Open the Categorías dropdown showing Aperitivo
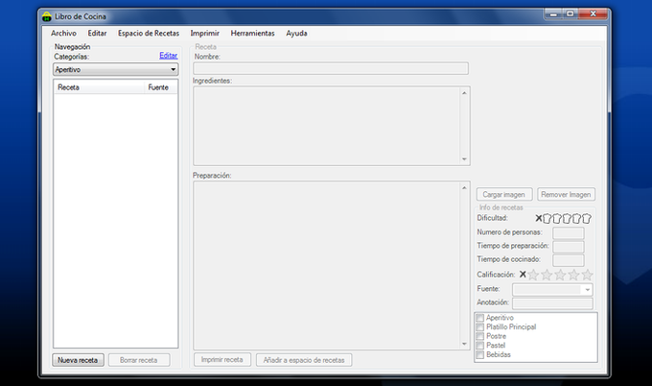 (116, 69)
